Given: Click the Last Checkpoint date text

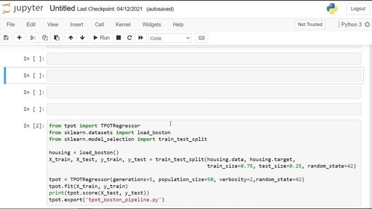Looking at the screenshot, I should click(x=110, y=9).
